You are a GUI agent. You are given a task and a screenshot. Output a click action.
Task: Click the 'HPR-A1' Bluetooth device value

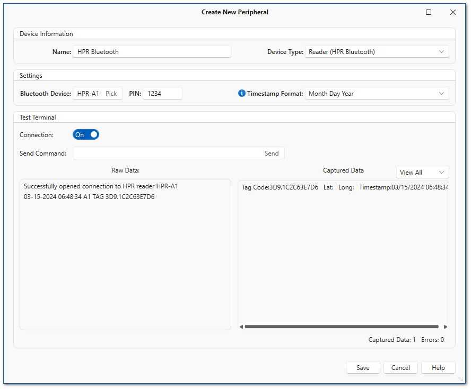pyautogui.click(x=88, y=94)
